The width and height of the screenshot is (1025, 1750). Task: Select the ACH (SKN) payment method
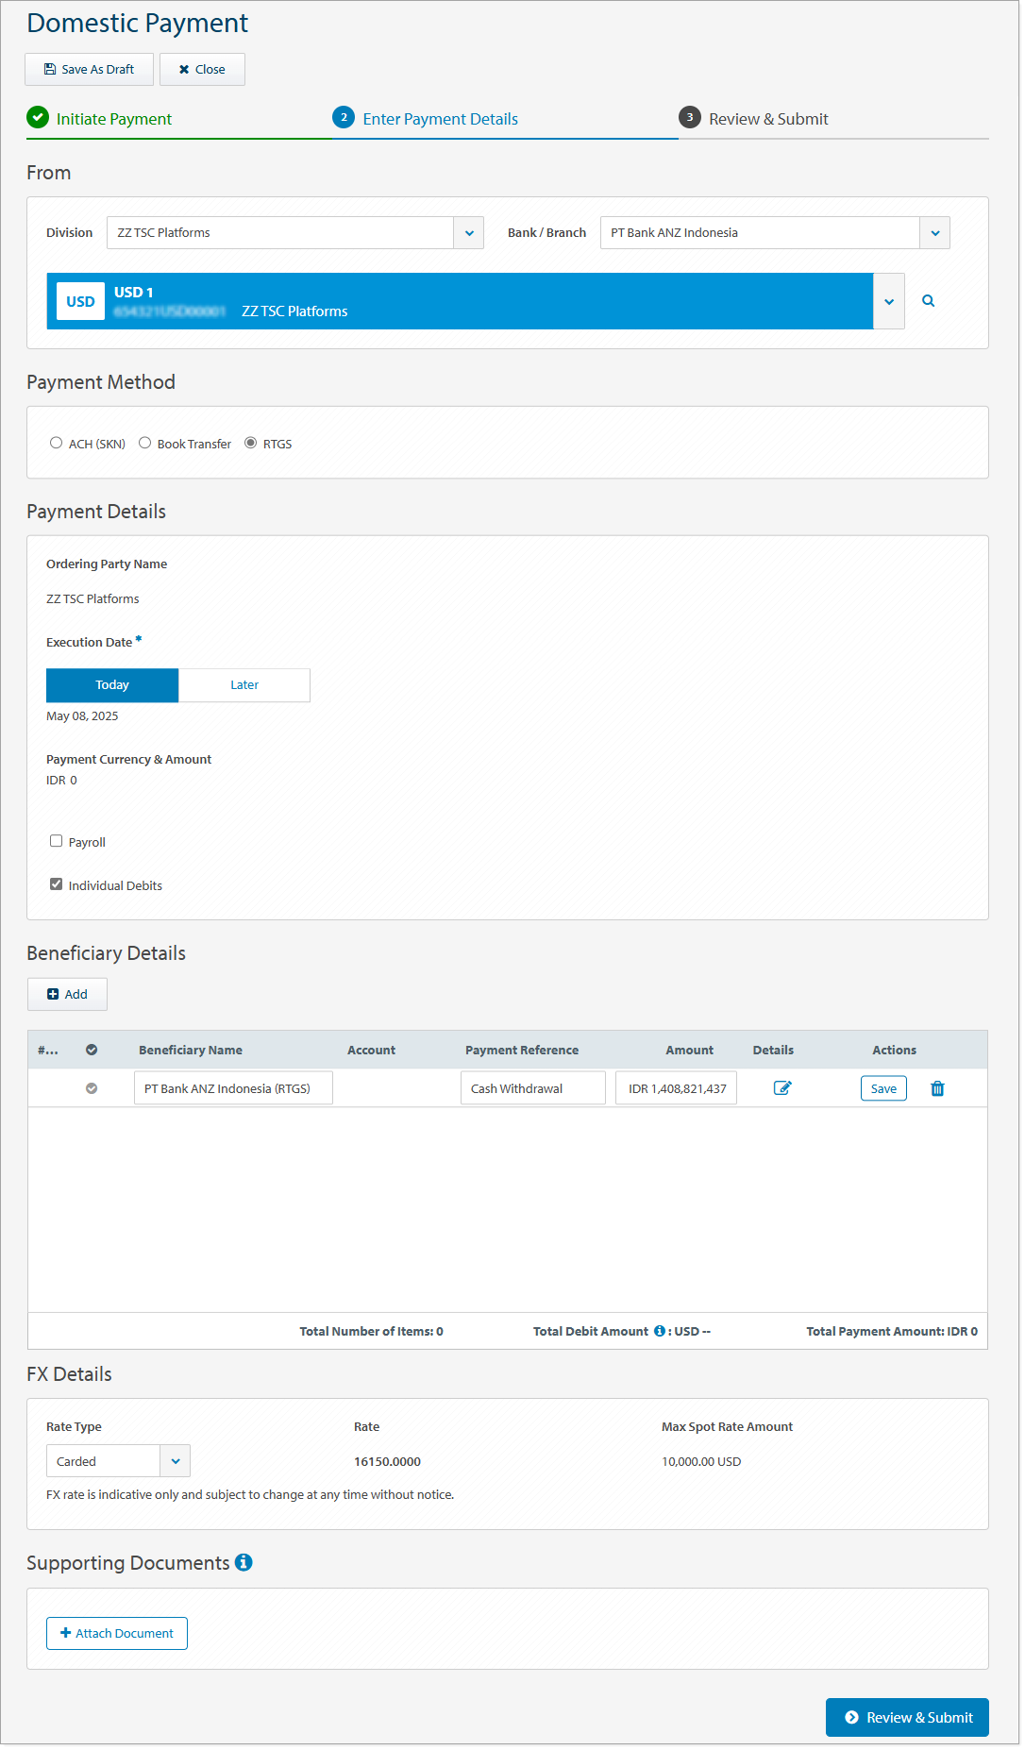(57, 443)
